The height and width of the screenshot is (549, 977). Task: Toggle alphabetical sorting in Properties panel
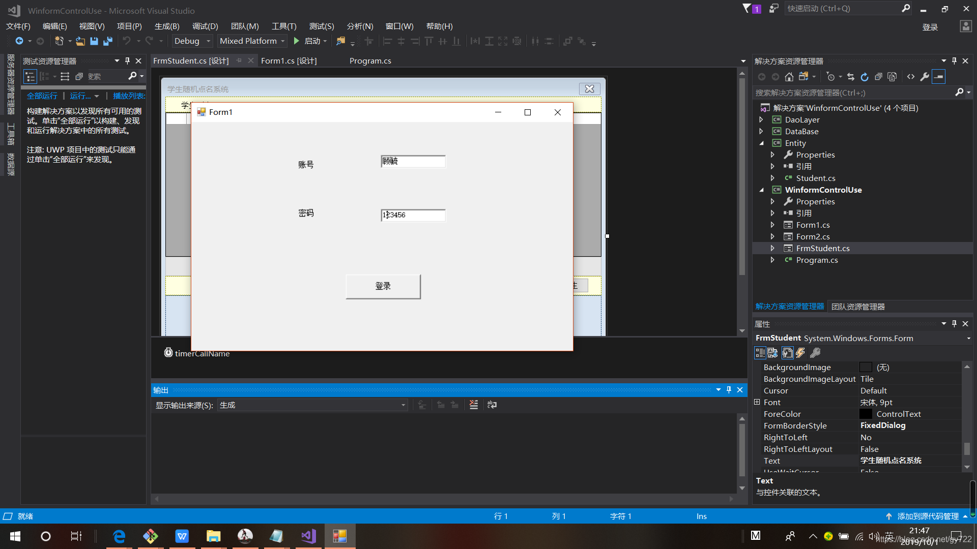coord(772,353)
